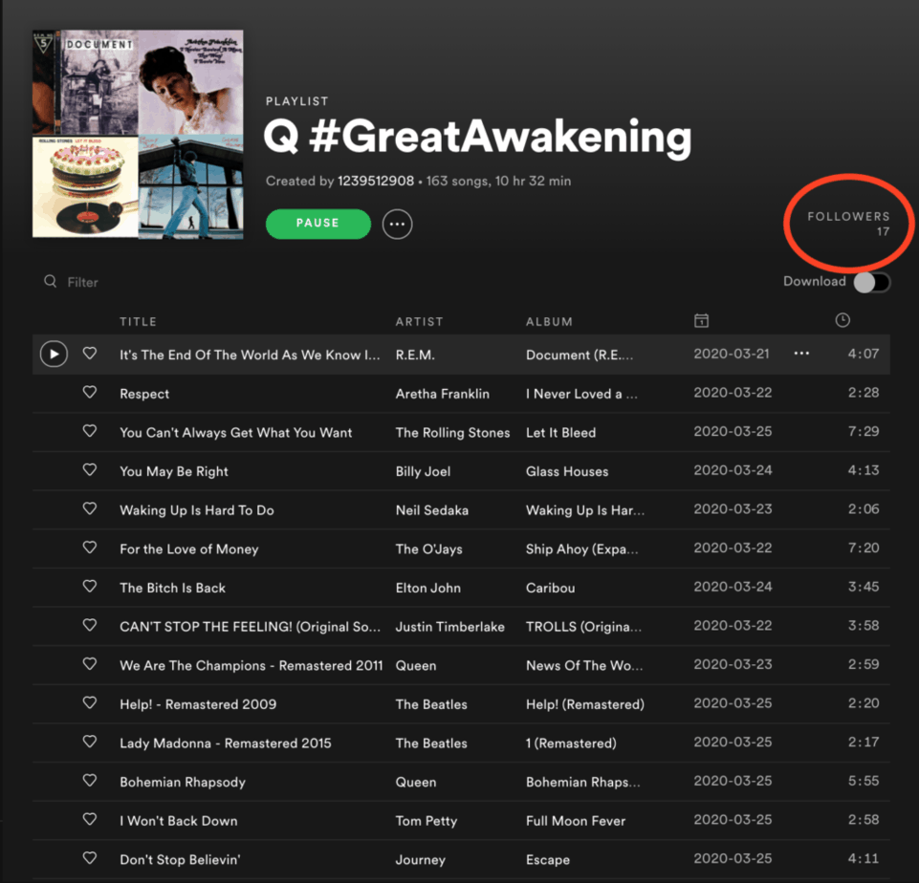Open artist Billy Joel
Screen dimensions: 919x883
coord(424,471)
